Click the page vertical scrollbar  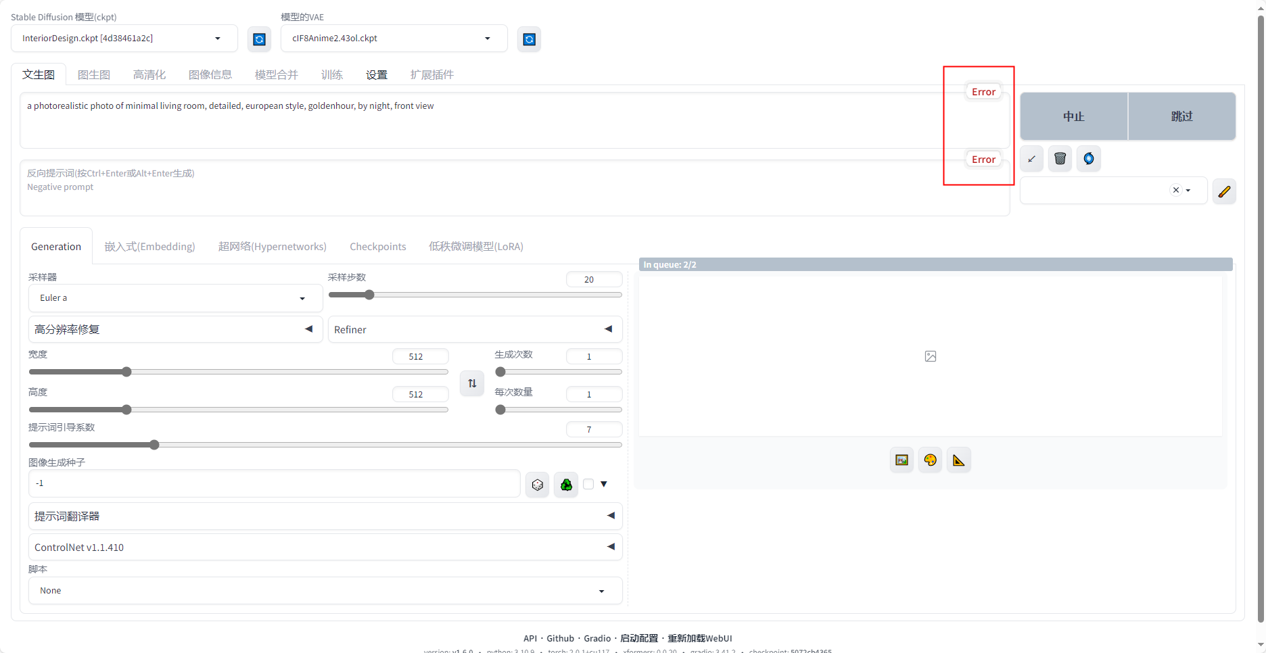1261,318
